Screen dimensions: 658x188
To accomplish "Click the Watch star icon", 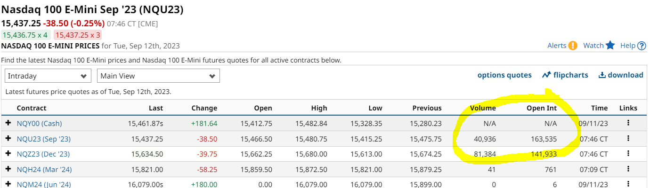I will pos(610,46).
